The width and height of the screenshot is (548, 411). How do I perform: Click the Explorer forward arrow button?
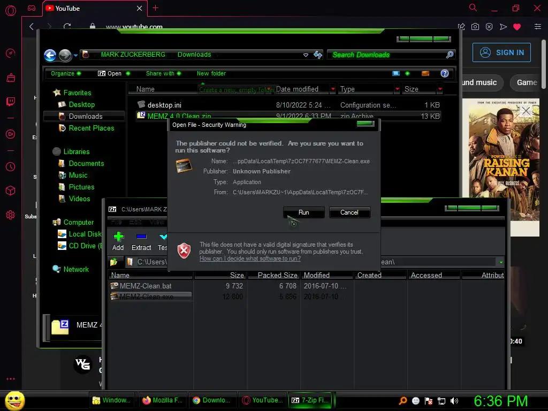coord(65,55)
